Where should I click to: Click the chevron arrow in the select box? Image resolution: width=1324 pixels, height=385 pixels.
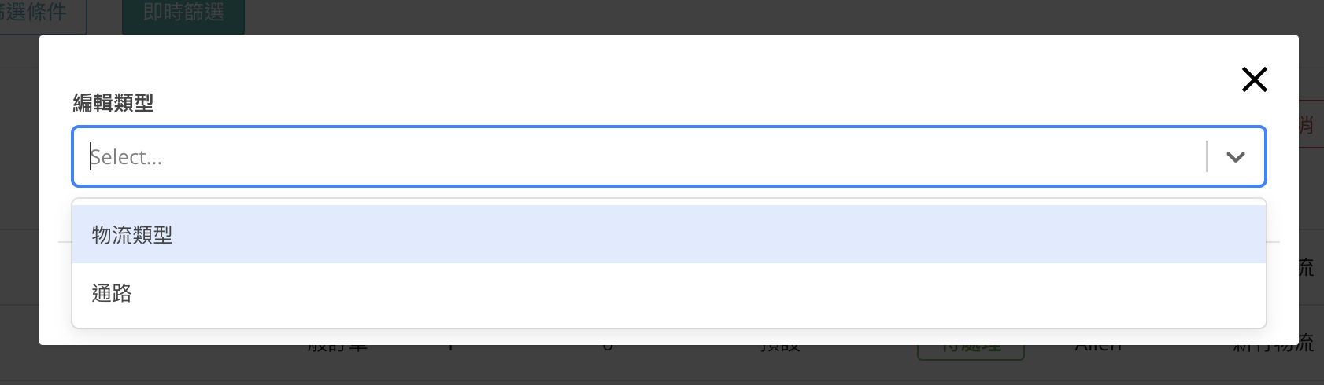tap(1235, 157)
